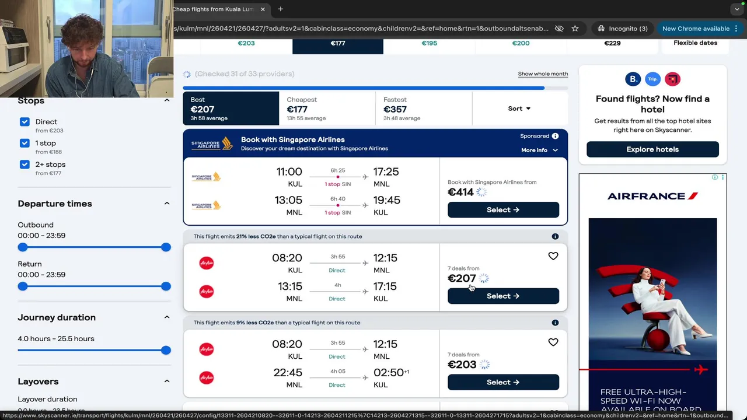Screen dimensions: 747x420
Task: Save the €207 flight with heart icon
Action: 553,256
